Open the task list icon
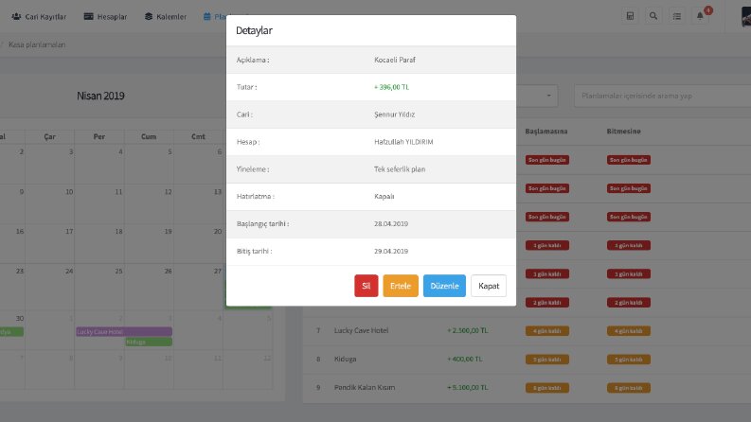 [x=677, y=16]
